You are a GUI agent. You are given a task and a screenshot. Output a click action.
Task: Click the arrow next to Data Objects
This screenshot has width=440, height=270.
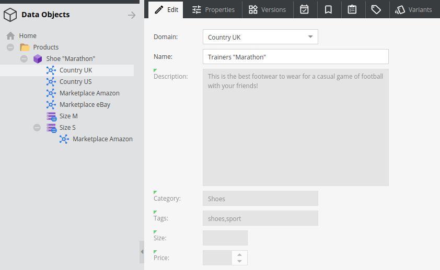(132, 15)
